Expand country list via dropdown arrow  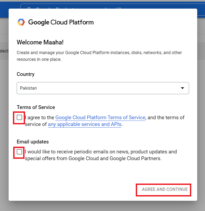[182, 88]
